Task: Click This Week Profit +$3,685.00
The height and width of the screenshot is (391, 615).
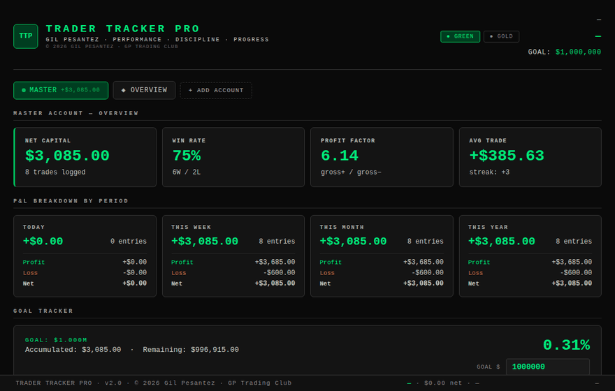Action: pyautogui.click(x=275, y=262)
